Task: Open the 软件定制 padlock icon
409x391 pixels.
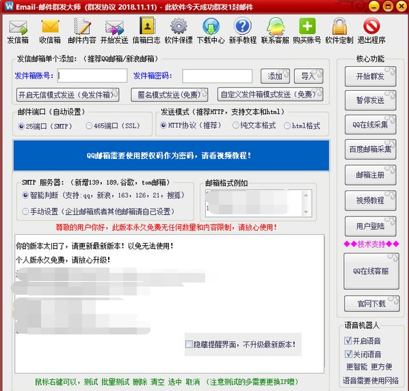Action: click(x=339, y=31)
